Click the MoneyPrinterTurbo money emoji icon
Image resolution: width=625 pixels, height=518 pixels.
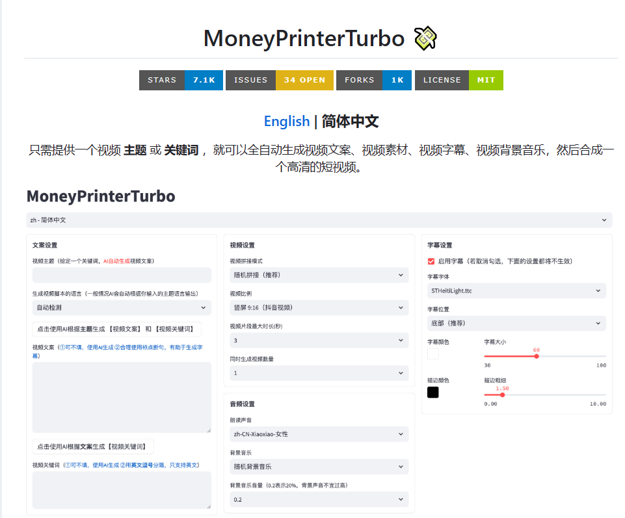click(x=425, y=38)
